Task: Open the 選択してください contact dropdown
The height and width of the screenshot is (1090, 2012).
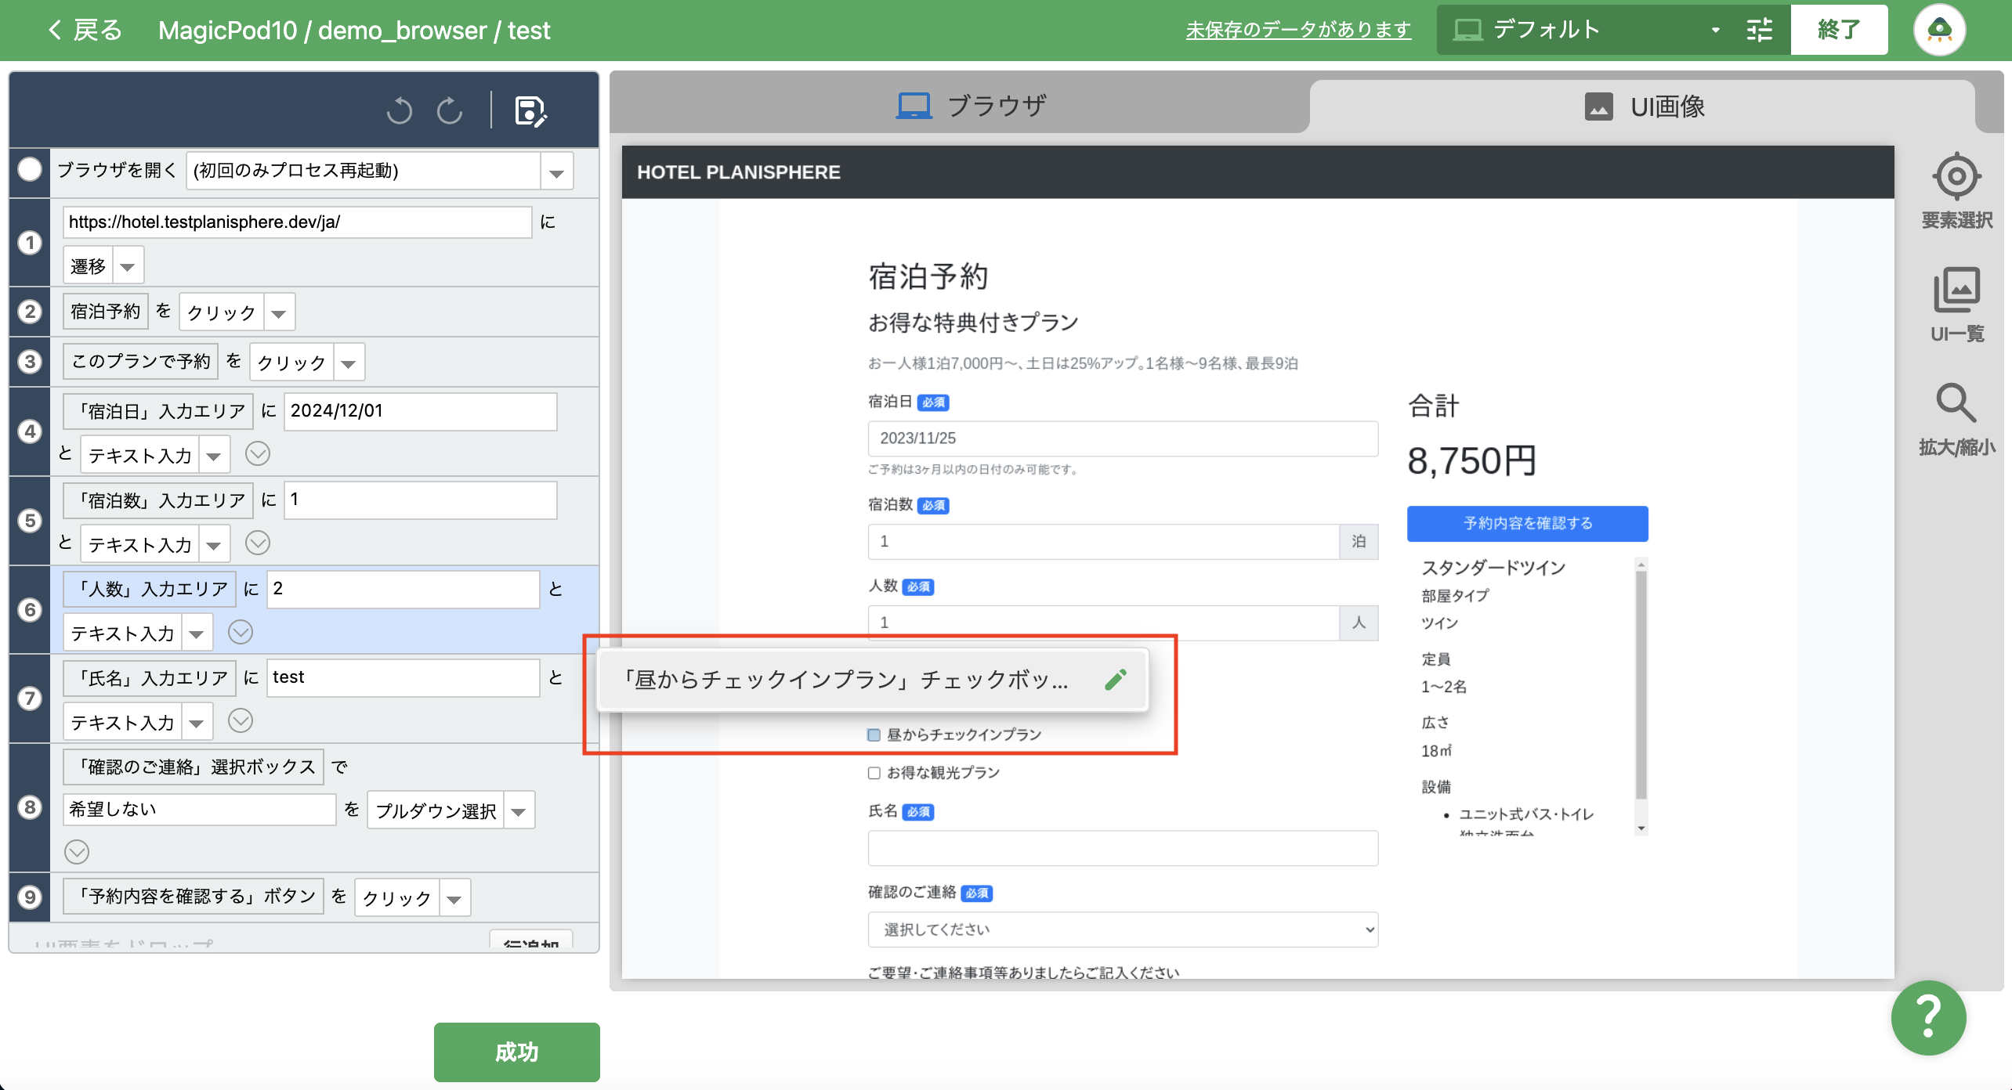Action: pos(1123,929)
